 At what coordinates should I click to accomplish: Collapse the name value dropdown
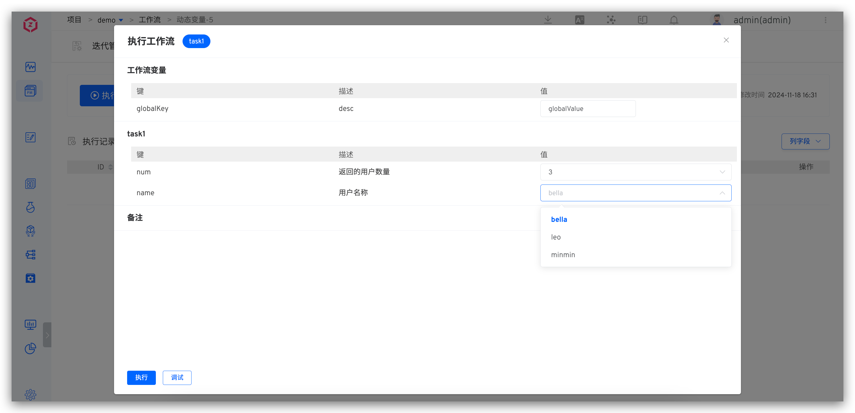(722, 193)
